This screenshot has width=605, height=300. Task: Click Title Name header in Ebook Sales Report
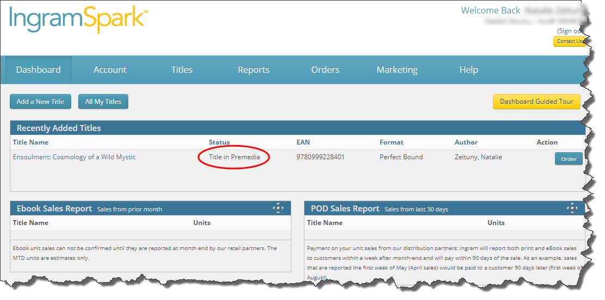point(30,222)
